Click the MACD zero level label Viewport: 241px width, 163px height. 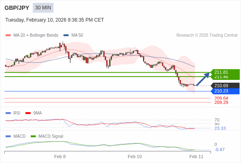coord(216,144)
